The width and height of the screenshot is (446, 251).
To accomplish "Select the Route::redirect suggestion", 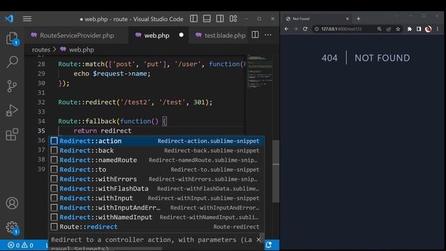I will pyautogui.click(x=156, y=227).
